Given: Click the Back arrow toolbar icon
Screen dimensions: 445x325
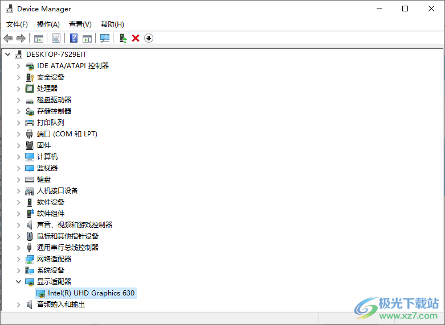Looking at the screenshot, I should coord(8,38).
